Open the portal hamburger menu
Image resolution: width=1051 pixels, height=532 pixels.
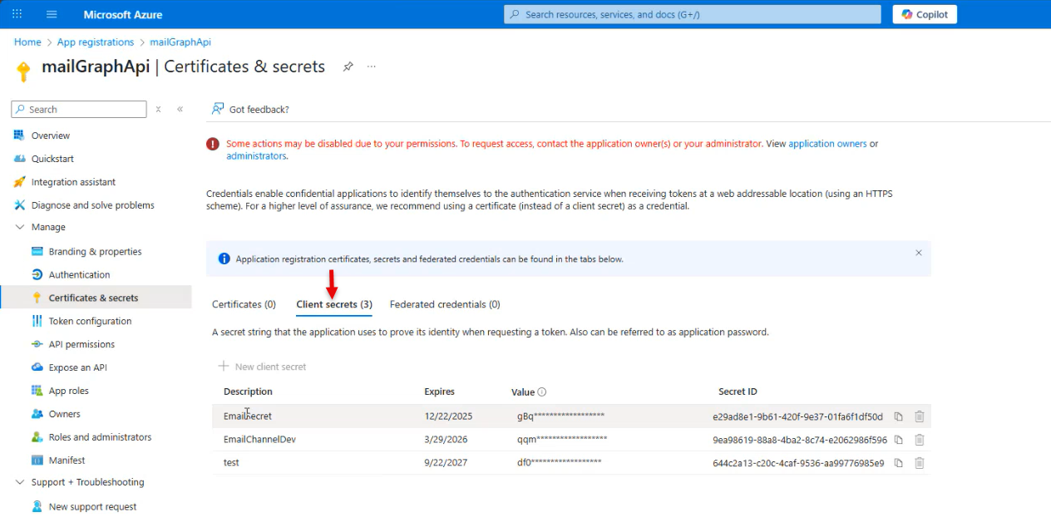tap(52, 14)
